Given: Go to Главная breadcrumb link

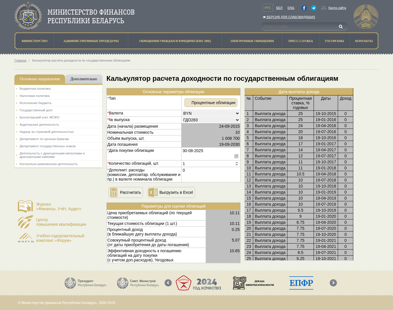Looking at the screenshot, I should (x=20, y=60).
